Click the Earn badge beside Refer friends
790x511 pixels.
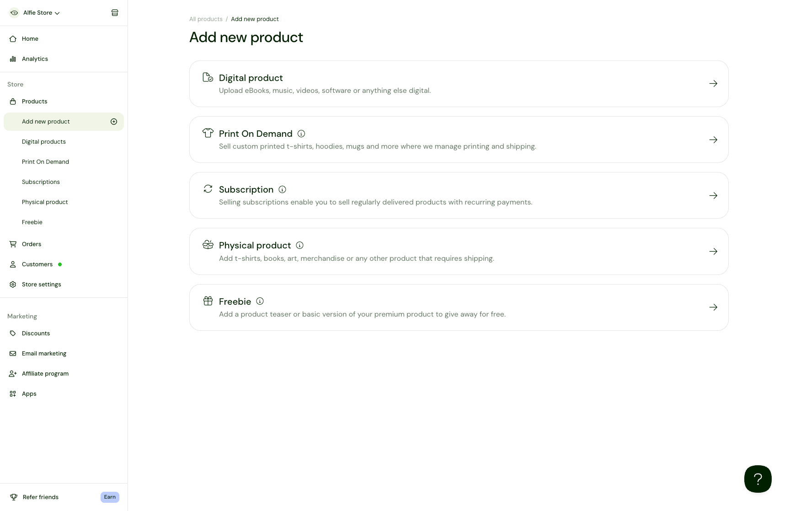tap(110, 497)
